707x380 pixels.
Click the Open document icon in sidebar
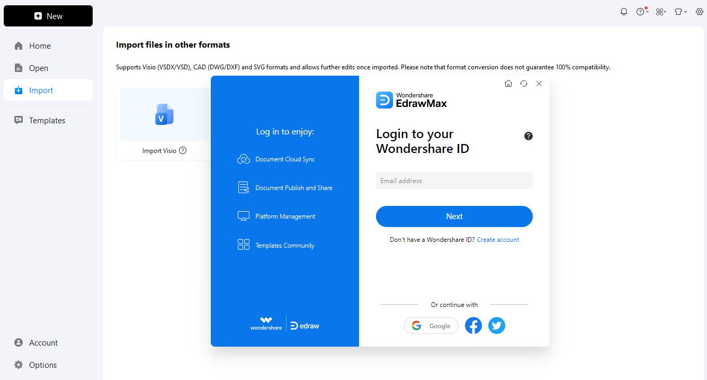point(19,68)
